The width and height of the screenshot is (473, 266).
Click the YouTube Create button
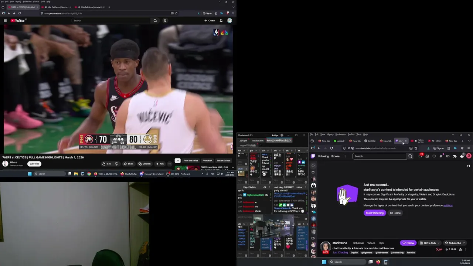click(210, 21)
